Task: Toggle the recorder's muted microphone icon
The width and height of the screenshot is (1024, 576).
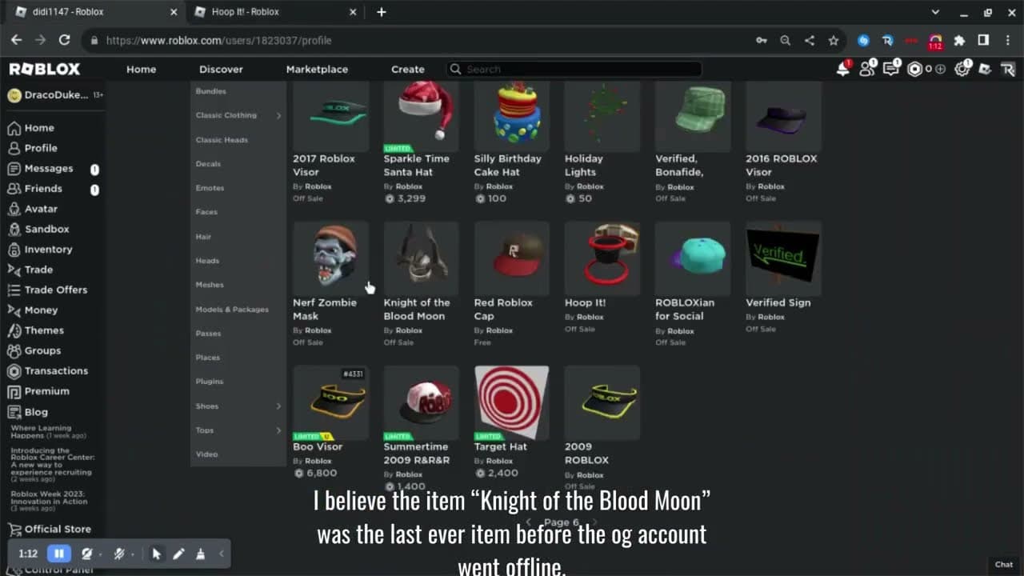Action: click(119, 554)
